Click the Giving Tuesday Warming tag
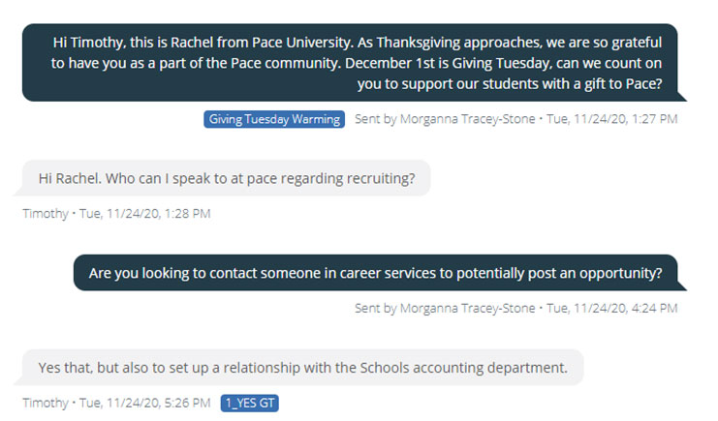 point(274,119)
